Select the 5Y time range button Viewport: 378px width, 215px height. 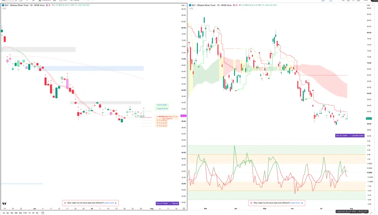[33, 213]
